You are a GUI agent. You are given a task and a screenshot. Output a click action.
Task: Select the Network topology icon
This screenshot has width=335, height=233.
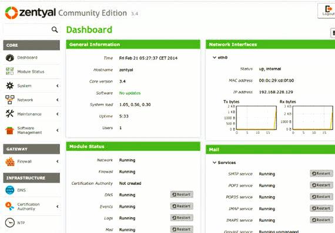coord(10,100)
